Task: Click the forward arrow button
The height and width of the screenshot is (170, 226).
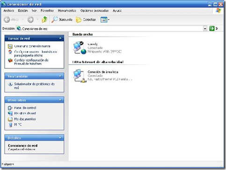Action: click(30, 20)
